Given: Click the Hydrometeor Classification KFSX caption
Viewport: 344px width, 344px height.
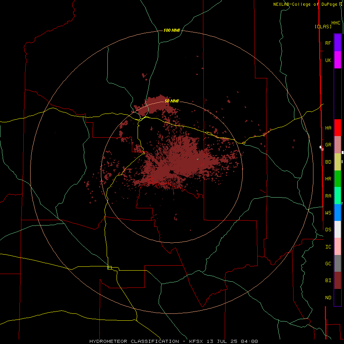Looking at the screenshot, I should (x=174, y=341).
